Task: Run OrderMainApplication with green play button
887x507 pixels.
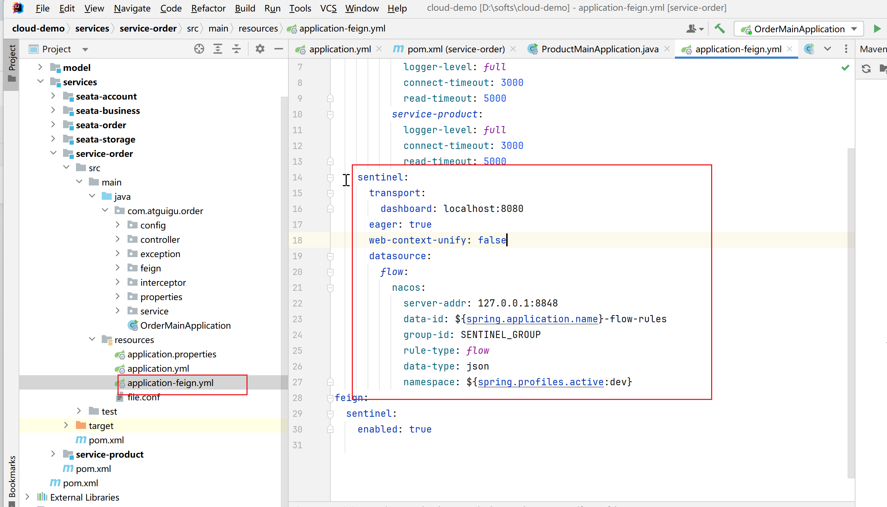Action: [877, 29]
